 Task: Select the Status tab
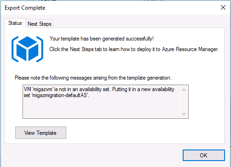click(15, 23)
